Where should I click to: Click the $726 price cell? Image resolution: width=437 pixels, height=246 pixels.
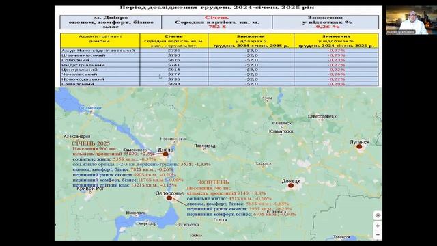click(x=174, y=51)
